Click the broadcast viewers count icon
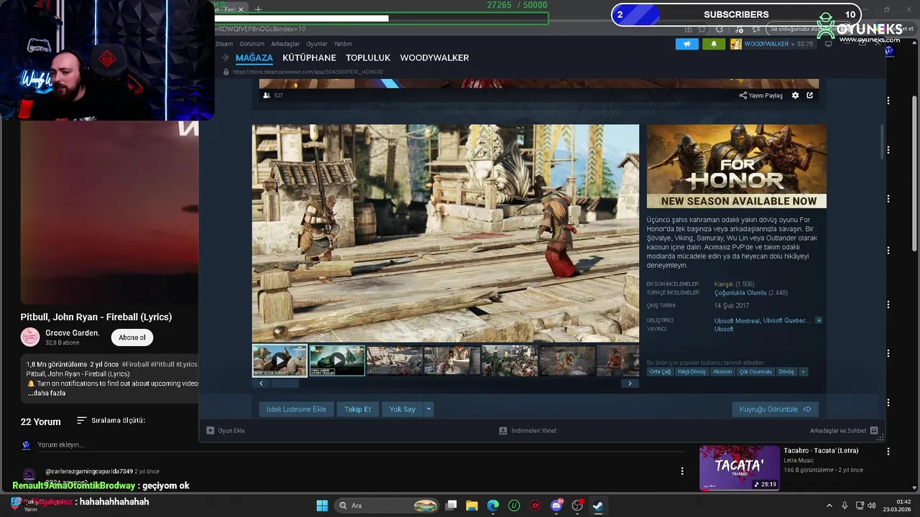 point(267,96)
